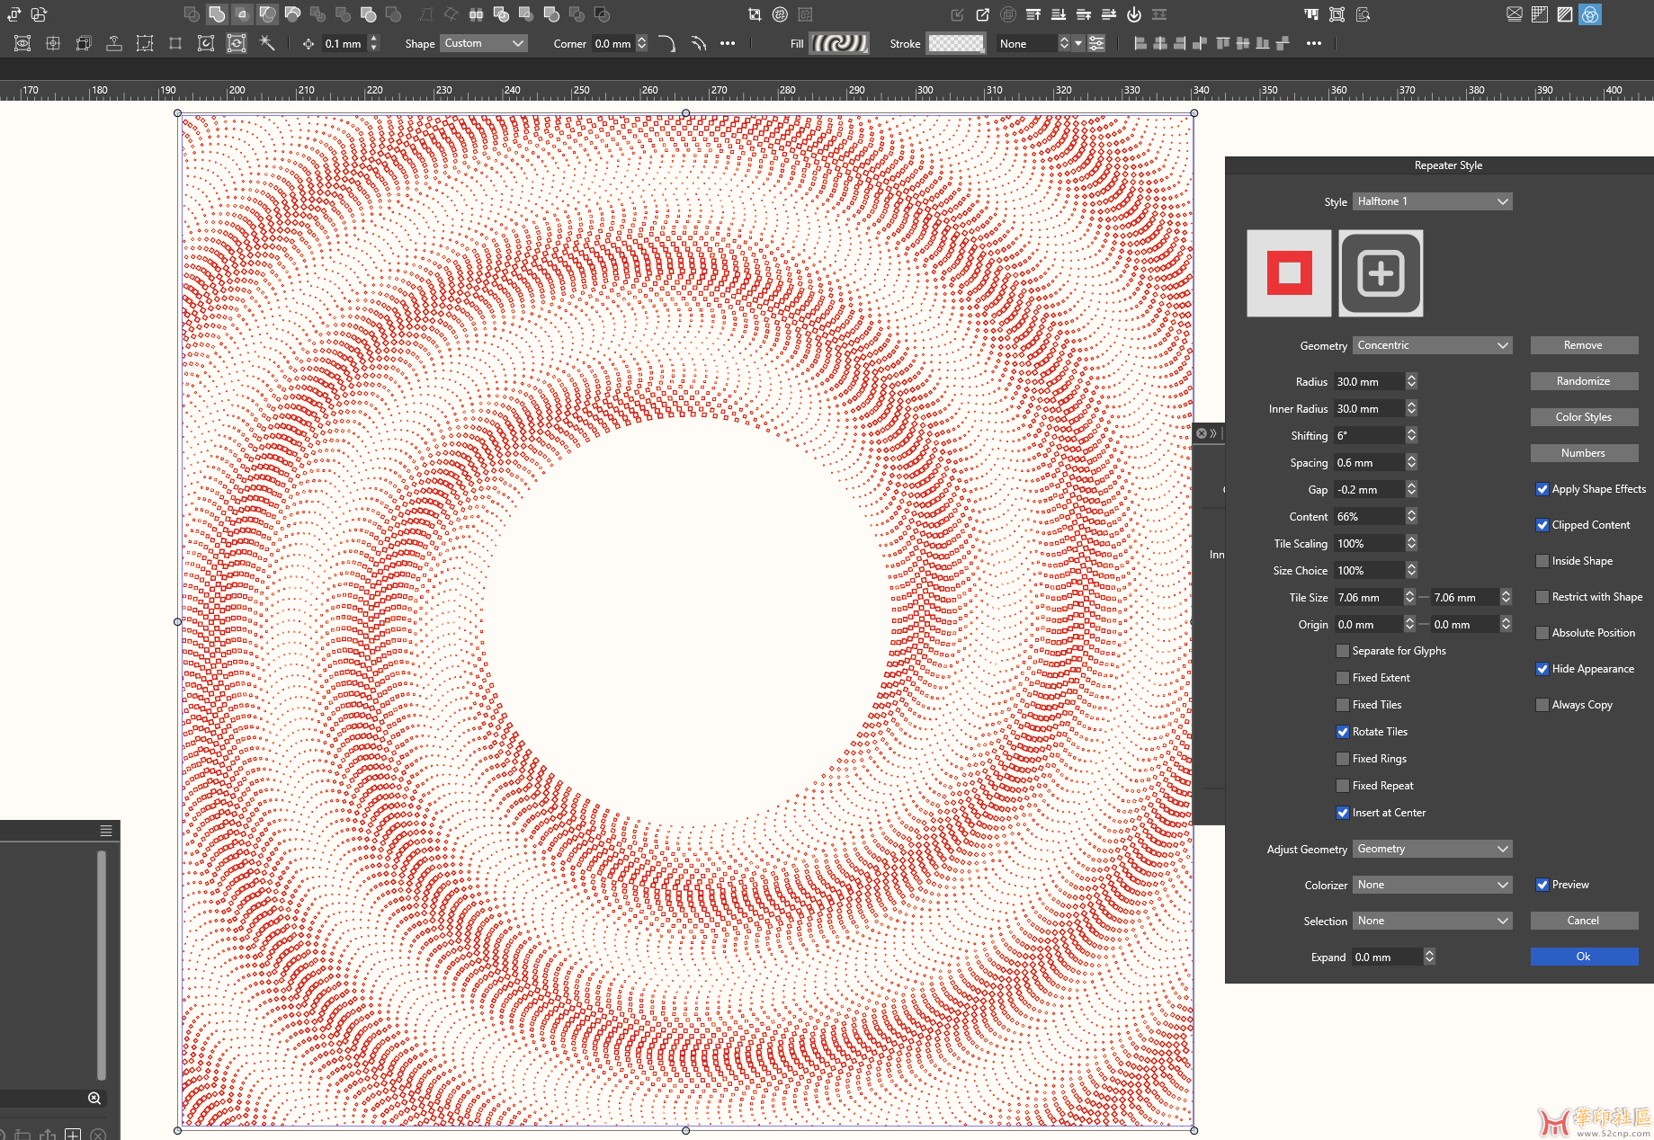Uncheck Insert at Center option
Screen dimensions: 1654x1140
click(1343, 813)
